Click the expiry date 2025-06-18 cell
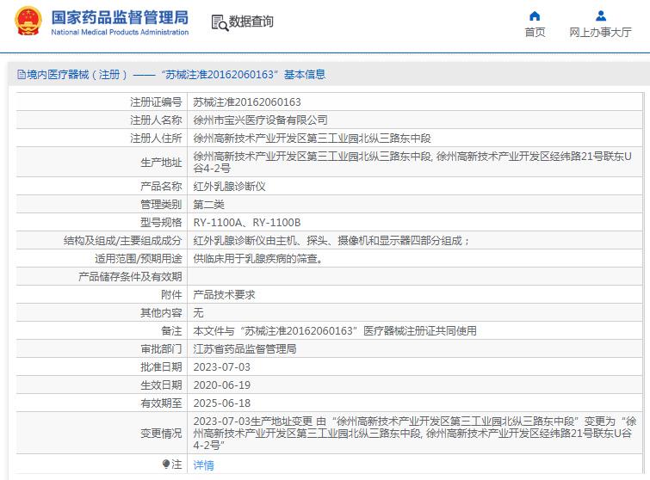The width and height of the screenshot is (650, 480). click(x=221, y=403)
